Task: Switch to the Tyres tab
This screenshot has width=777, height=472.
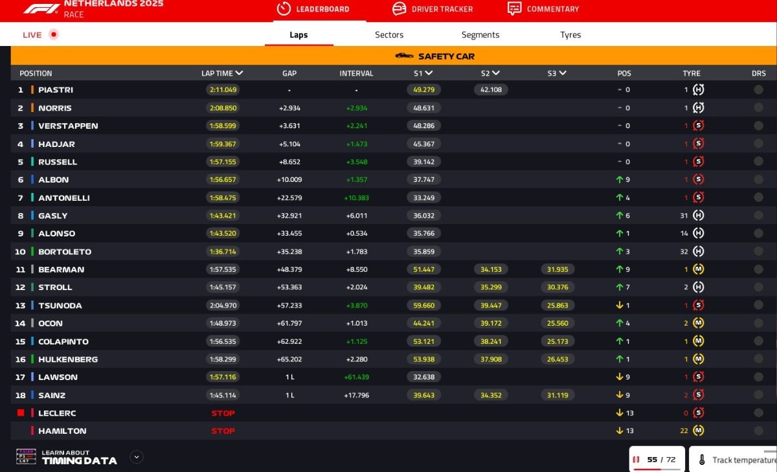Action: pyautogui.click(x=570, y=35)
